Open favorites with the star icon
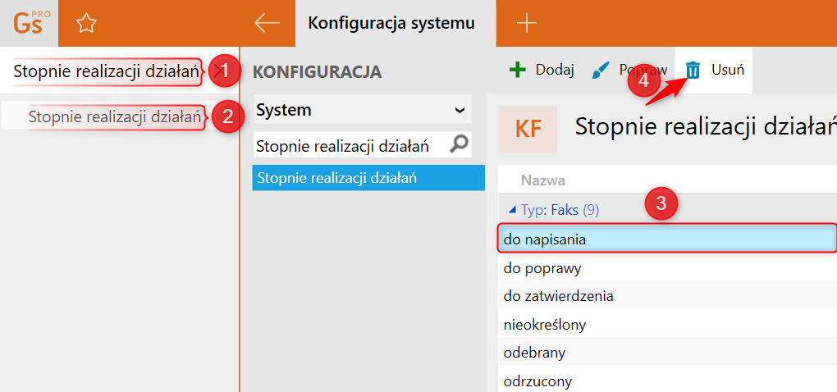The image size is (837, 392). pyautogui.click(x=86, y=24)
